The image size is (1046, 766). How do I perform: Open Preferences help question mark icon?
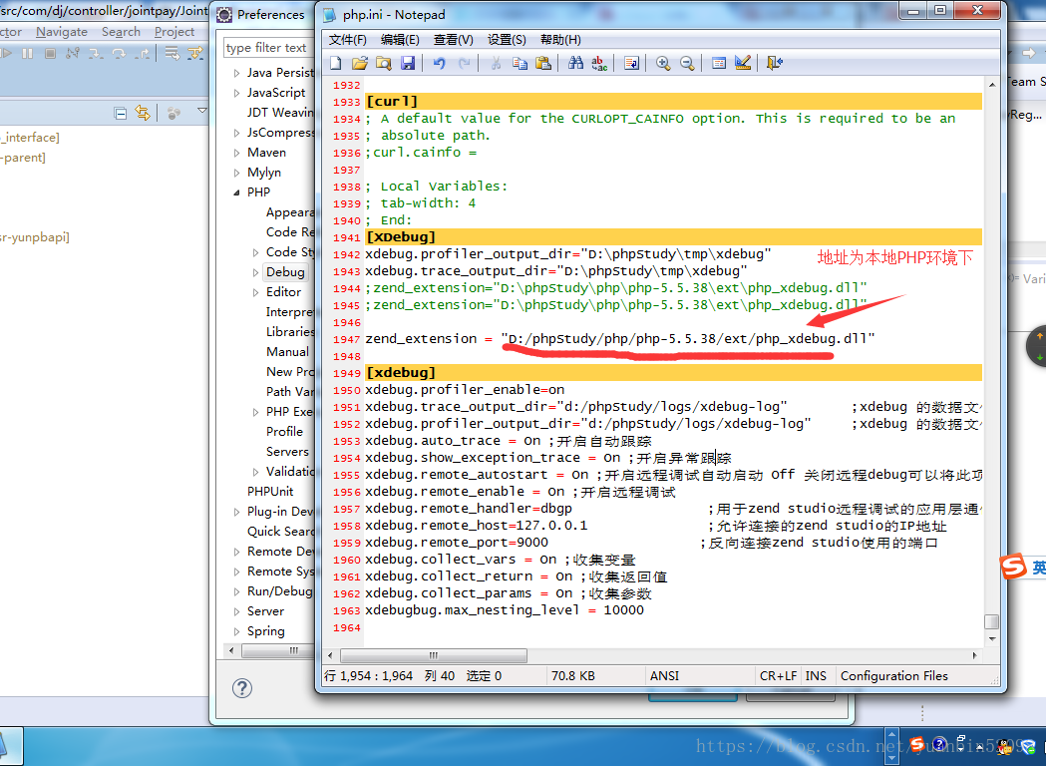(242, 688)
